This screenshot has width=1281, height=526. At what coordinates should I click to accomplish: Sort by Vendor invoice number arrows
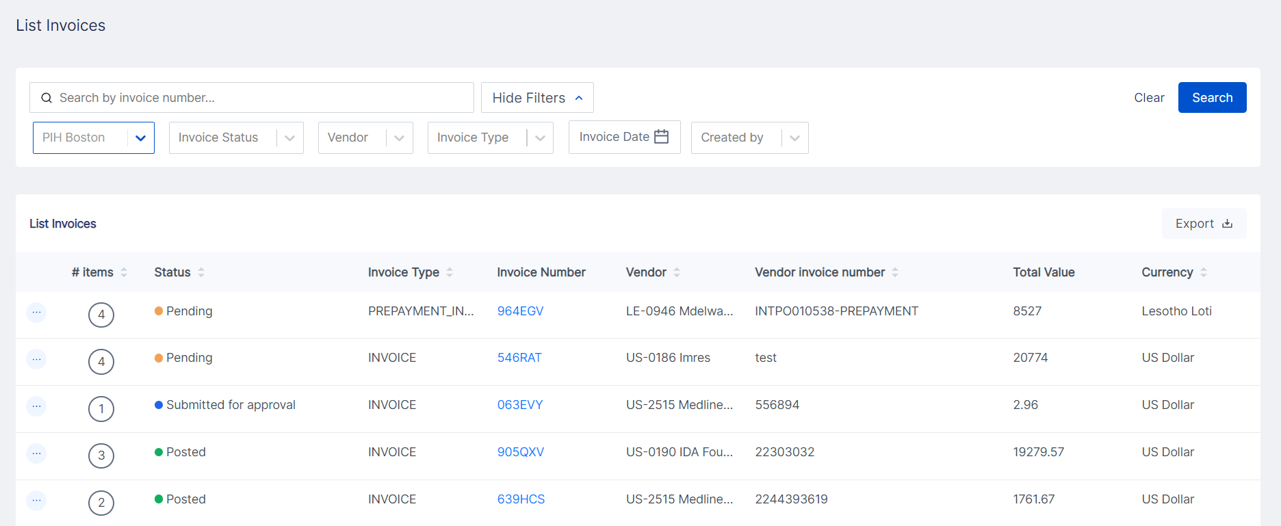[895, 272]
